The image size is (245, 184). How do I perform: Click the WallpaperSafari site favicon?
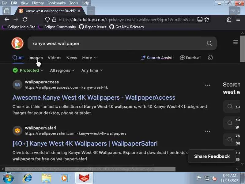tap(17, 131)
